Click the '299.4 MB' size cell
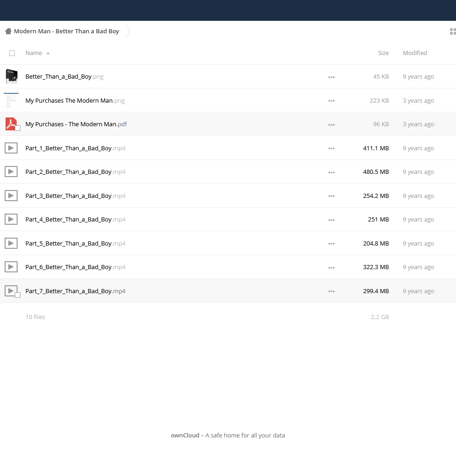This screenshot has height=449, width=456. pyautogui.click(x=376, y=291)
